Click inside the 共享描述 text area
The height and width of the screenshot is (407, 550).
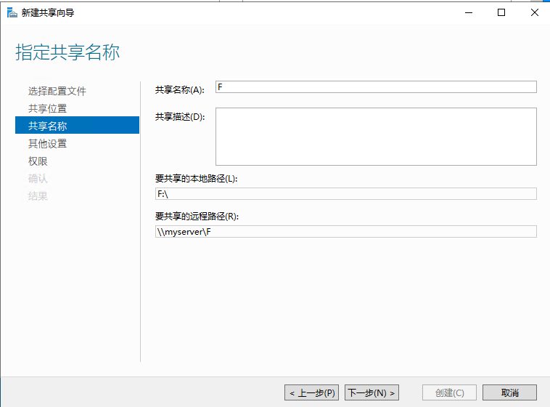tap(376, 137)
